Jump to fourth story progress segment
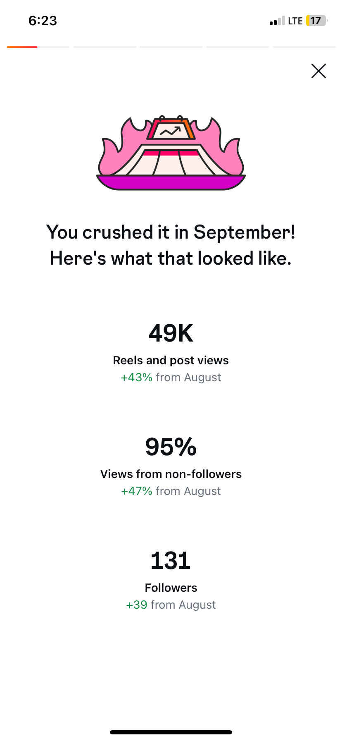 (237, 47)
